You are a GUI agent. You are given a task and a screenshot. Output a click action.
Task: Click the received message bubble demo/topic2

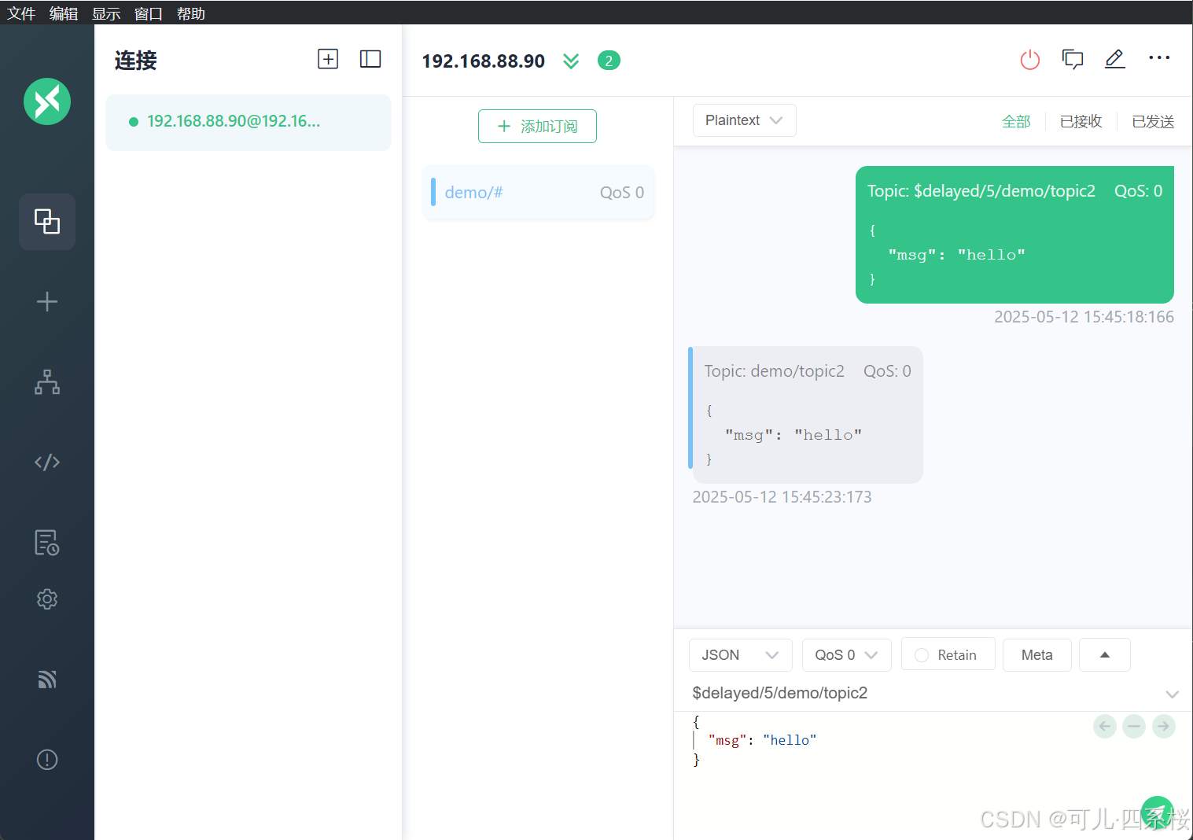(806, 414)
